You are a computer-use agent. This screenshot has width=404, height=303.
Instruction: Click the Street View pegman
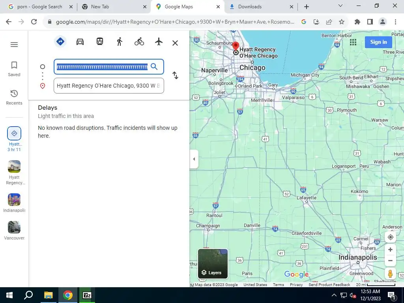[390, 274]
